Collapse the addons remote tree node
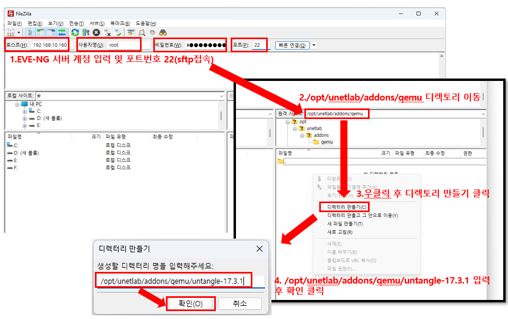The image size is (508, 319). pos(302,135)
